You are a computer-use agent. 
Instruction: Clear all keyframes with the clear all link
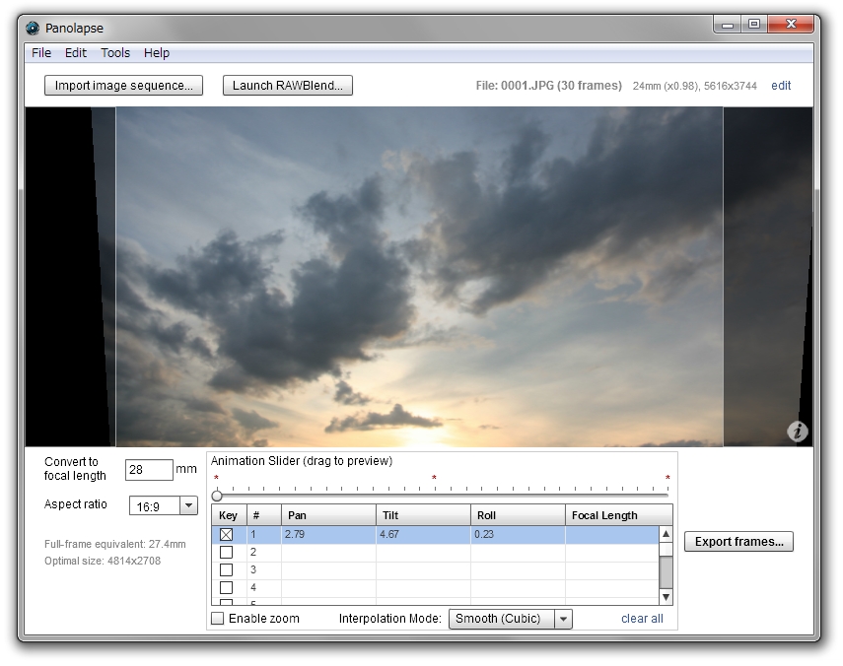click(x=641, y=619)
